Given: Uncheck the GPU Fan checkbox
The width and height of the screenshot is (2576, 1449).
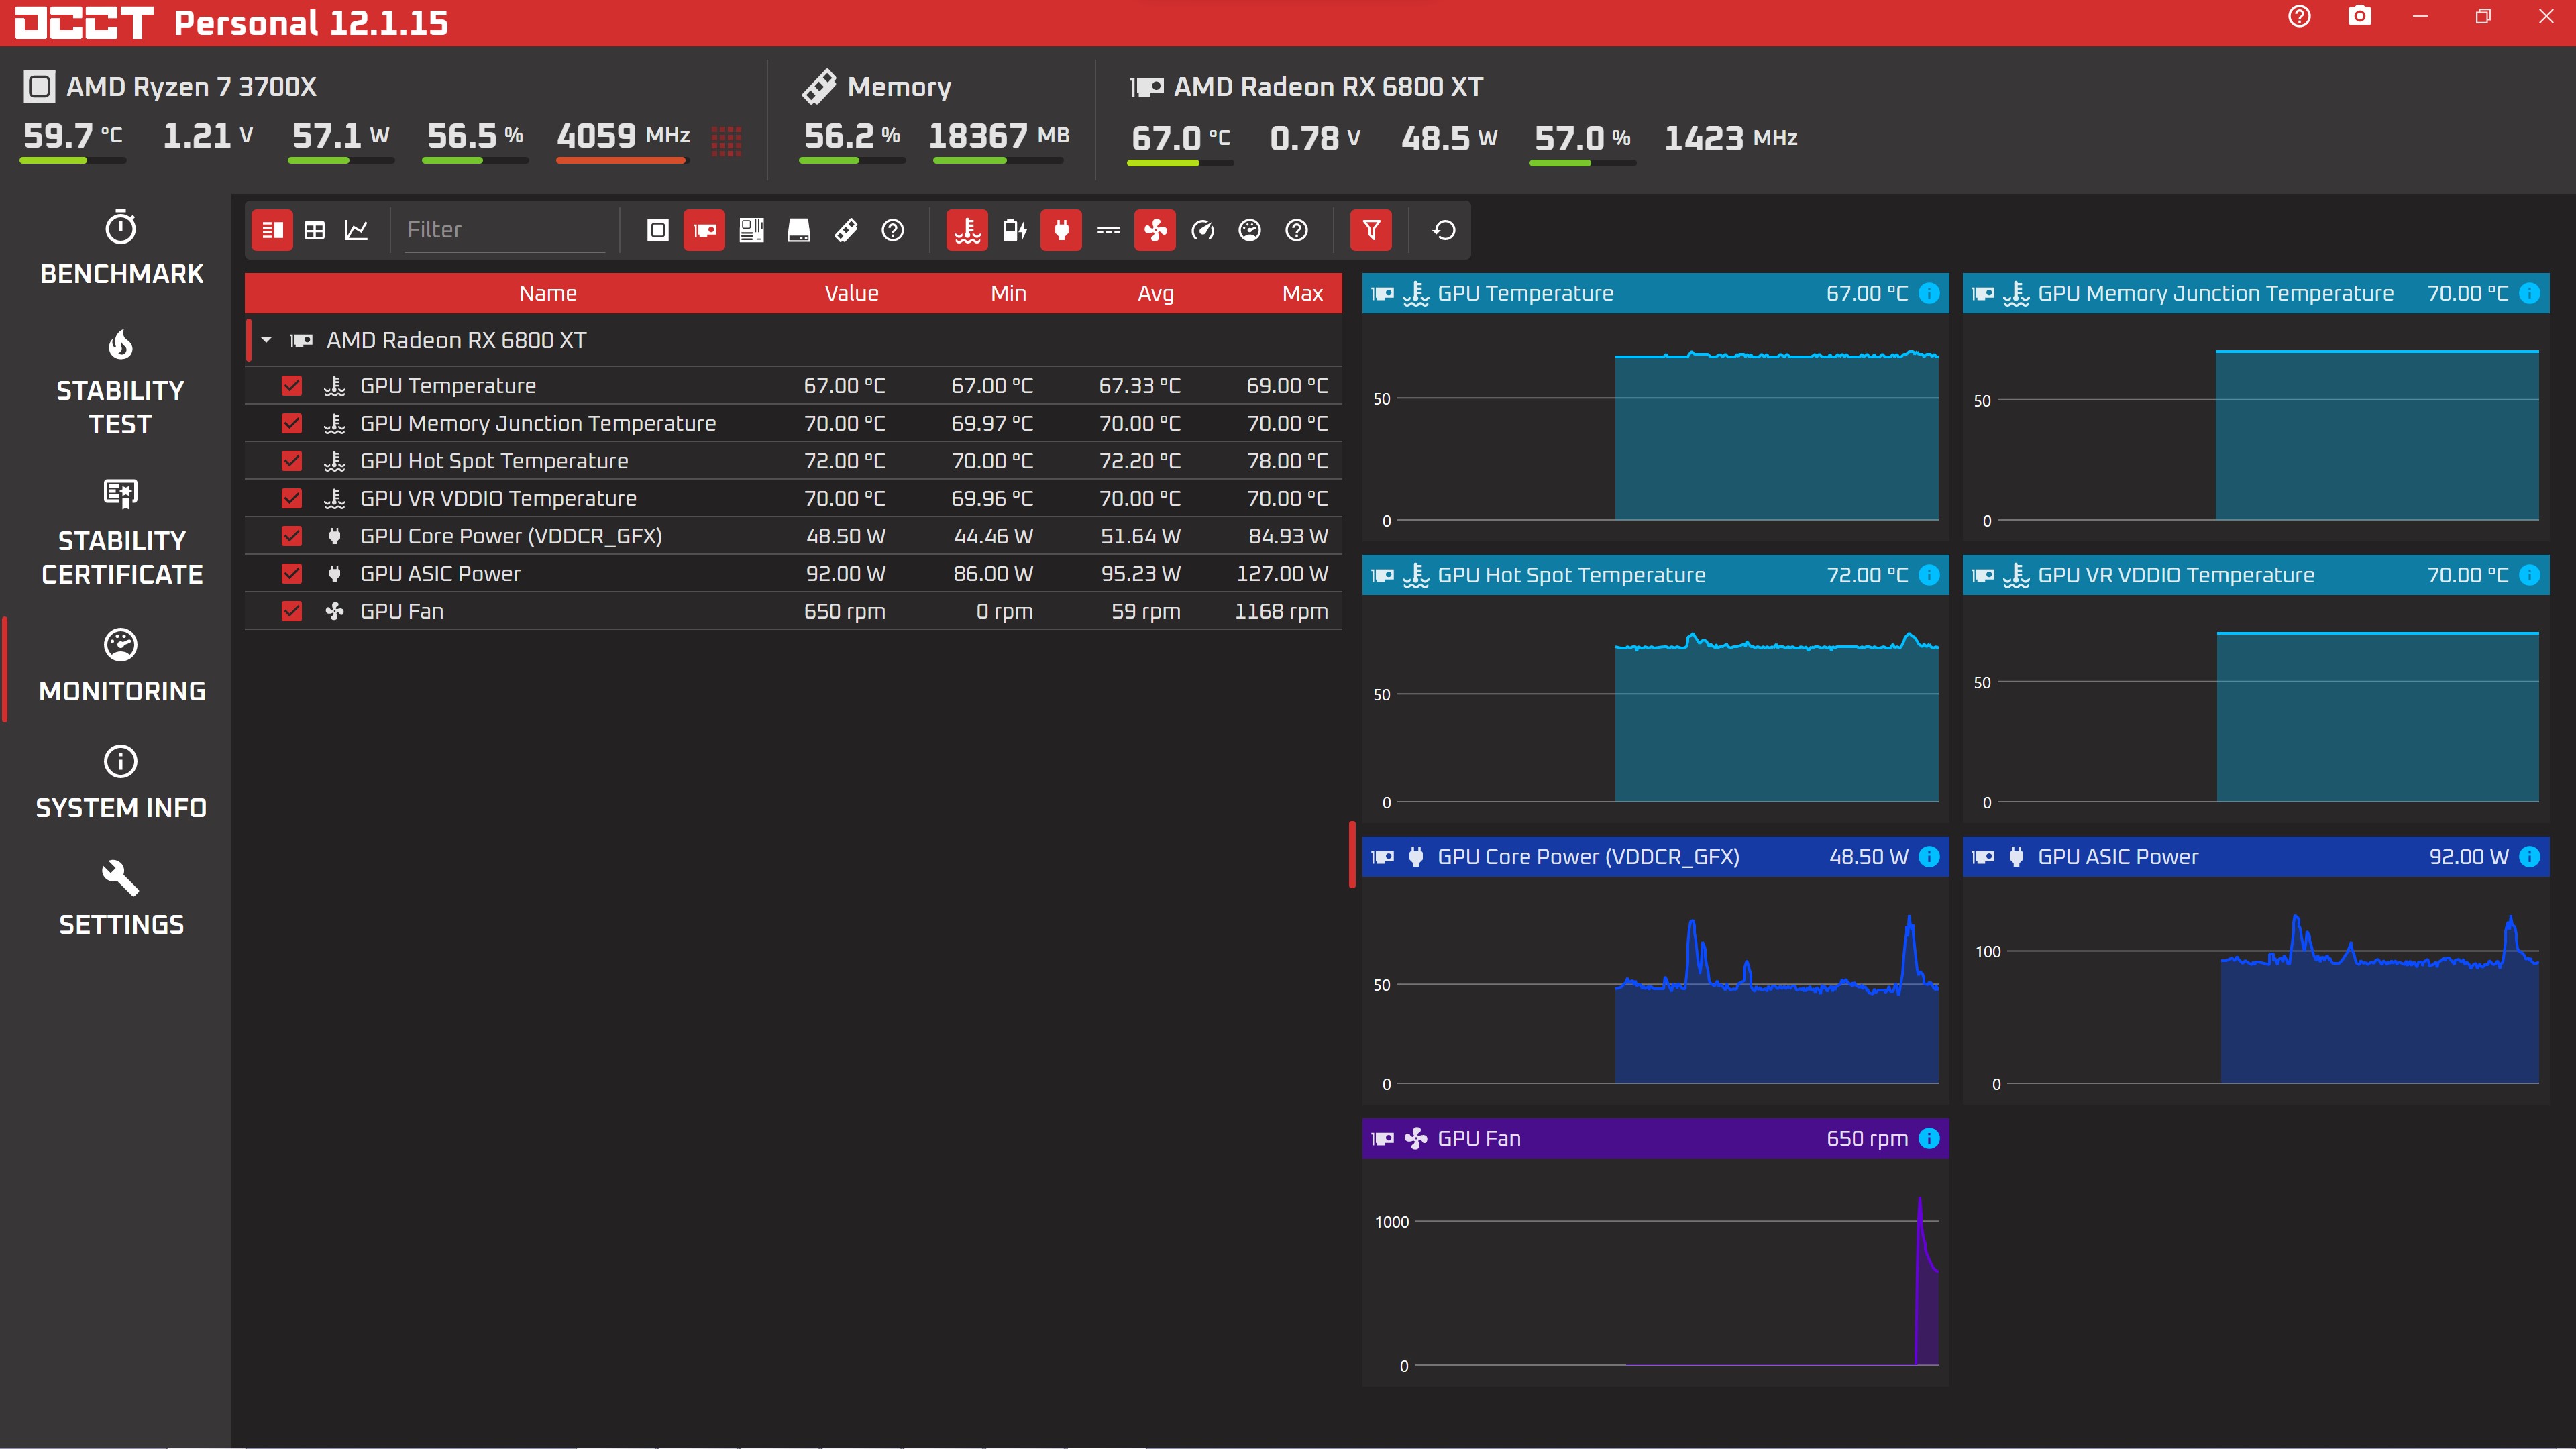Looking at the screenshot, I should click(x=291, y=611).
